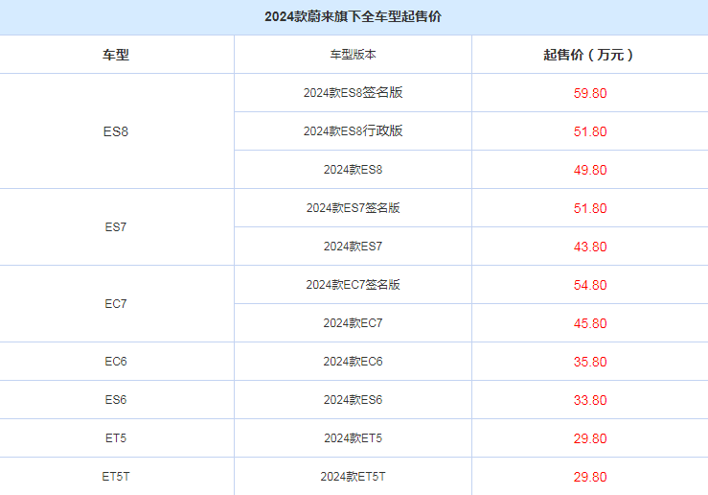Click the table title 2024款蔚来旗下全车型起售价
Image resolution: width=708 pixels, height=495 pixels.
[353, 16]
